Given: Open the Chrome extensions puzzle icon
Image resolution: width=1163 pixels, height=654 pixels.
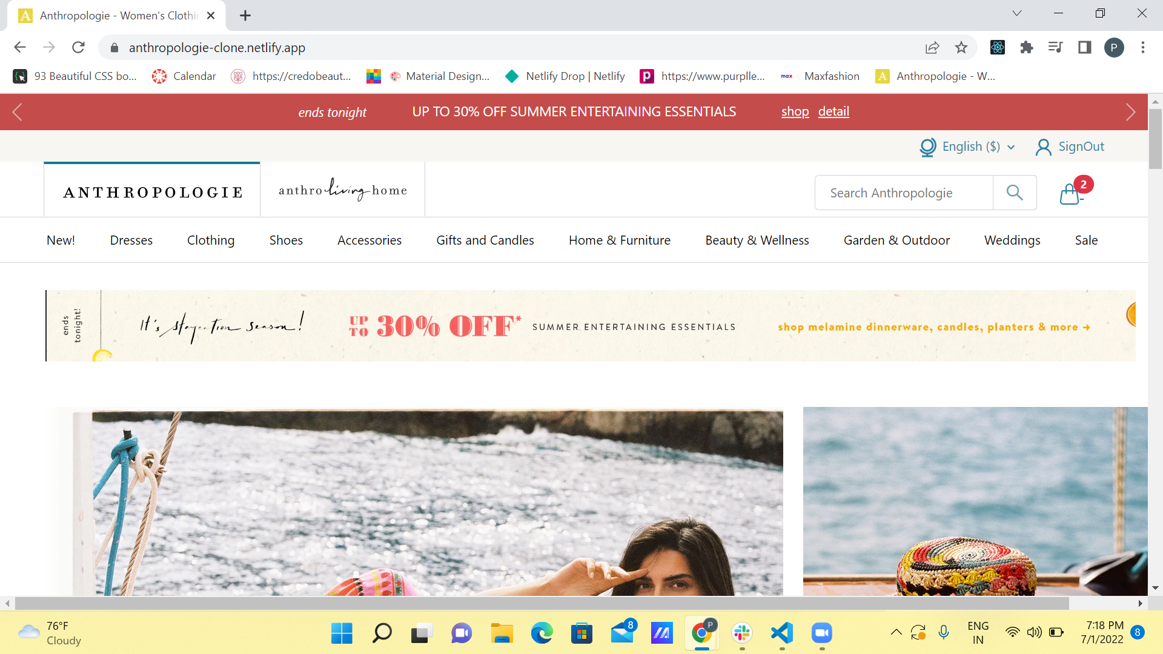Looking at the screenshot, I should click(x=1026, y=47).
